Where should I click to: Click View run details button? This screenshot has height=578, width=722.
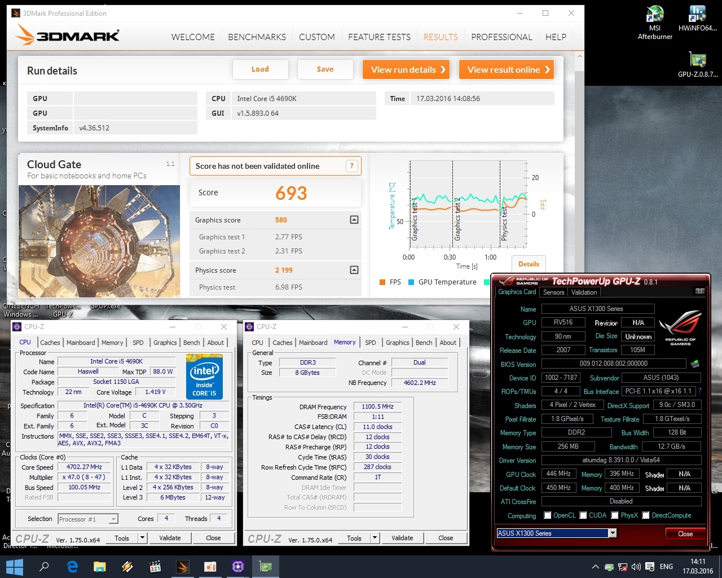[x=406, y=69]
